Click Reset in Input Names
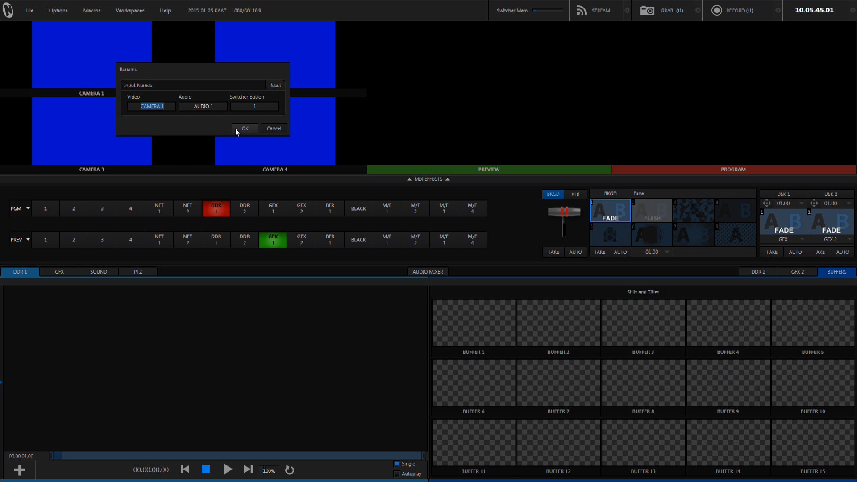 275,85
